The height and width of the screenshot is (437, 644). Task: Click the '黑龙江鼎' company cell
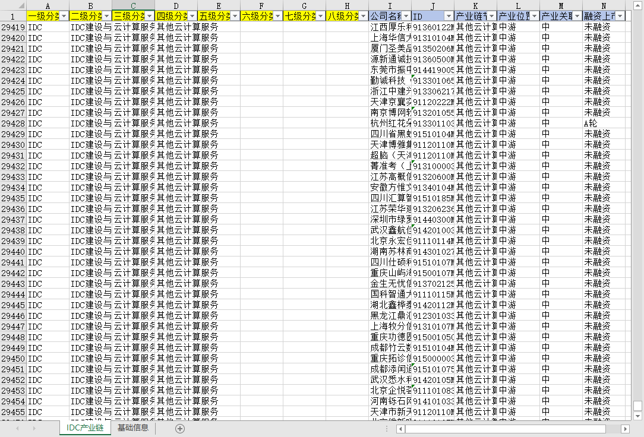[390, 315]
